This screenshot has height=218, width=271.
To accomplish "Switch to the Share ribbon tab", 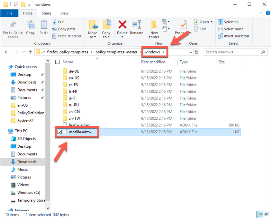I will tap(46, 13).
